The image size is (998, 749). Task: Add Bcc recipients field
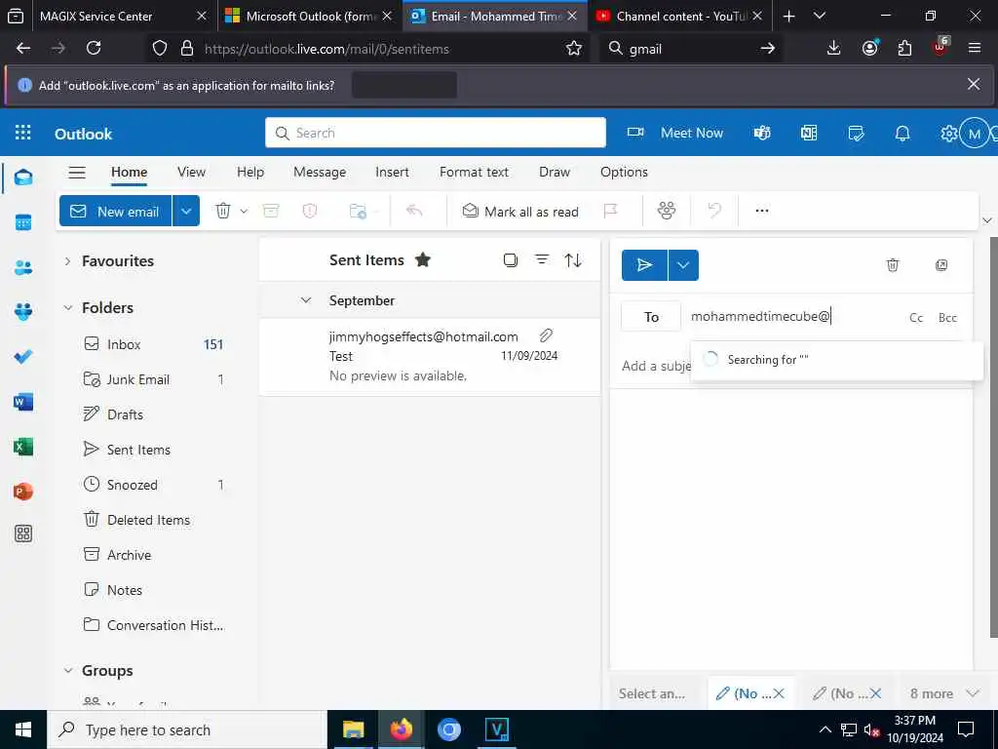point(947,317)
